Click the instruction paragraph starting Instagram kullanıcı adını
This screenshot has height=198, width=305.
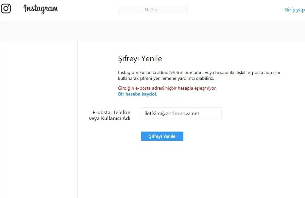(199, 75)
